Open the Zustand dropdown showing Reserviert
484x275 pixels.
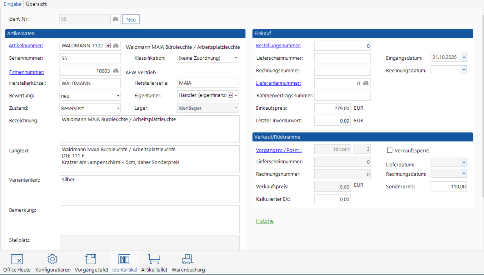tap(118, 108)
